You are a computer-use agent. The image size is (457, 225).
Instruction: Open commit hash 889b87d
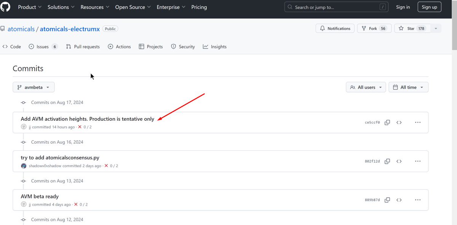(x=372, y=200)
